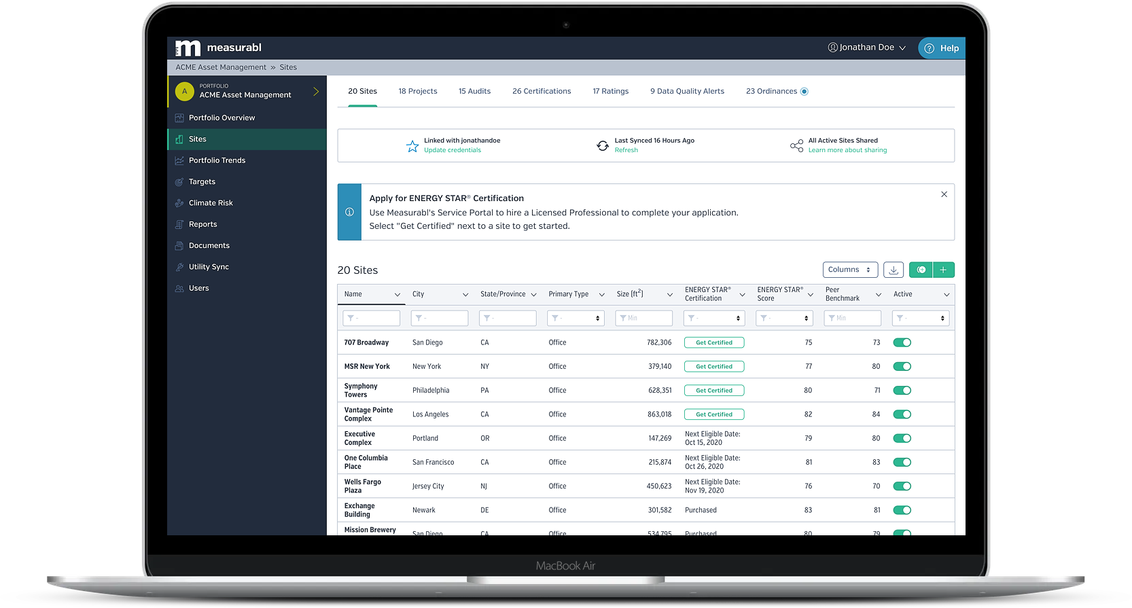This screenshot has height=608, width=1132.
Task: Open the Active filter dropdown
Action: click(x=921, y=318)
